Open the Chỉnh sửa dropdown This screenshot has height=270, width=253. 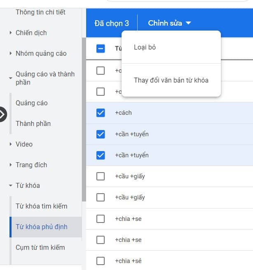(x=169, y=23)
